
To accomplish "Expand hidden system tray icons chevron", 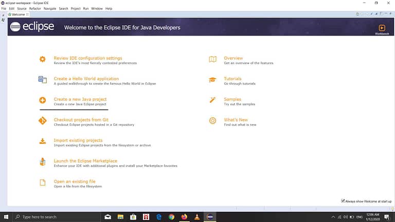I will (x=333, y=217).
